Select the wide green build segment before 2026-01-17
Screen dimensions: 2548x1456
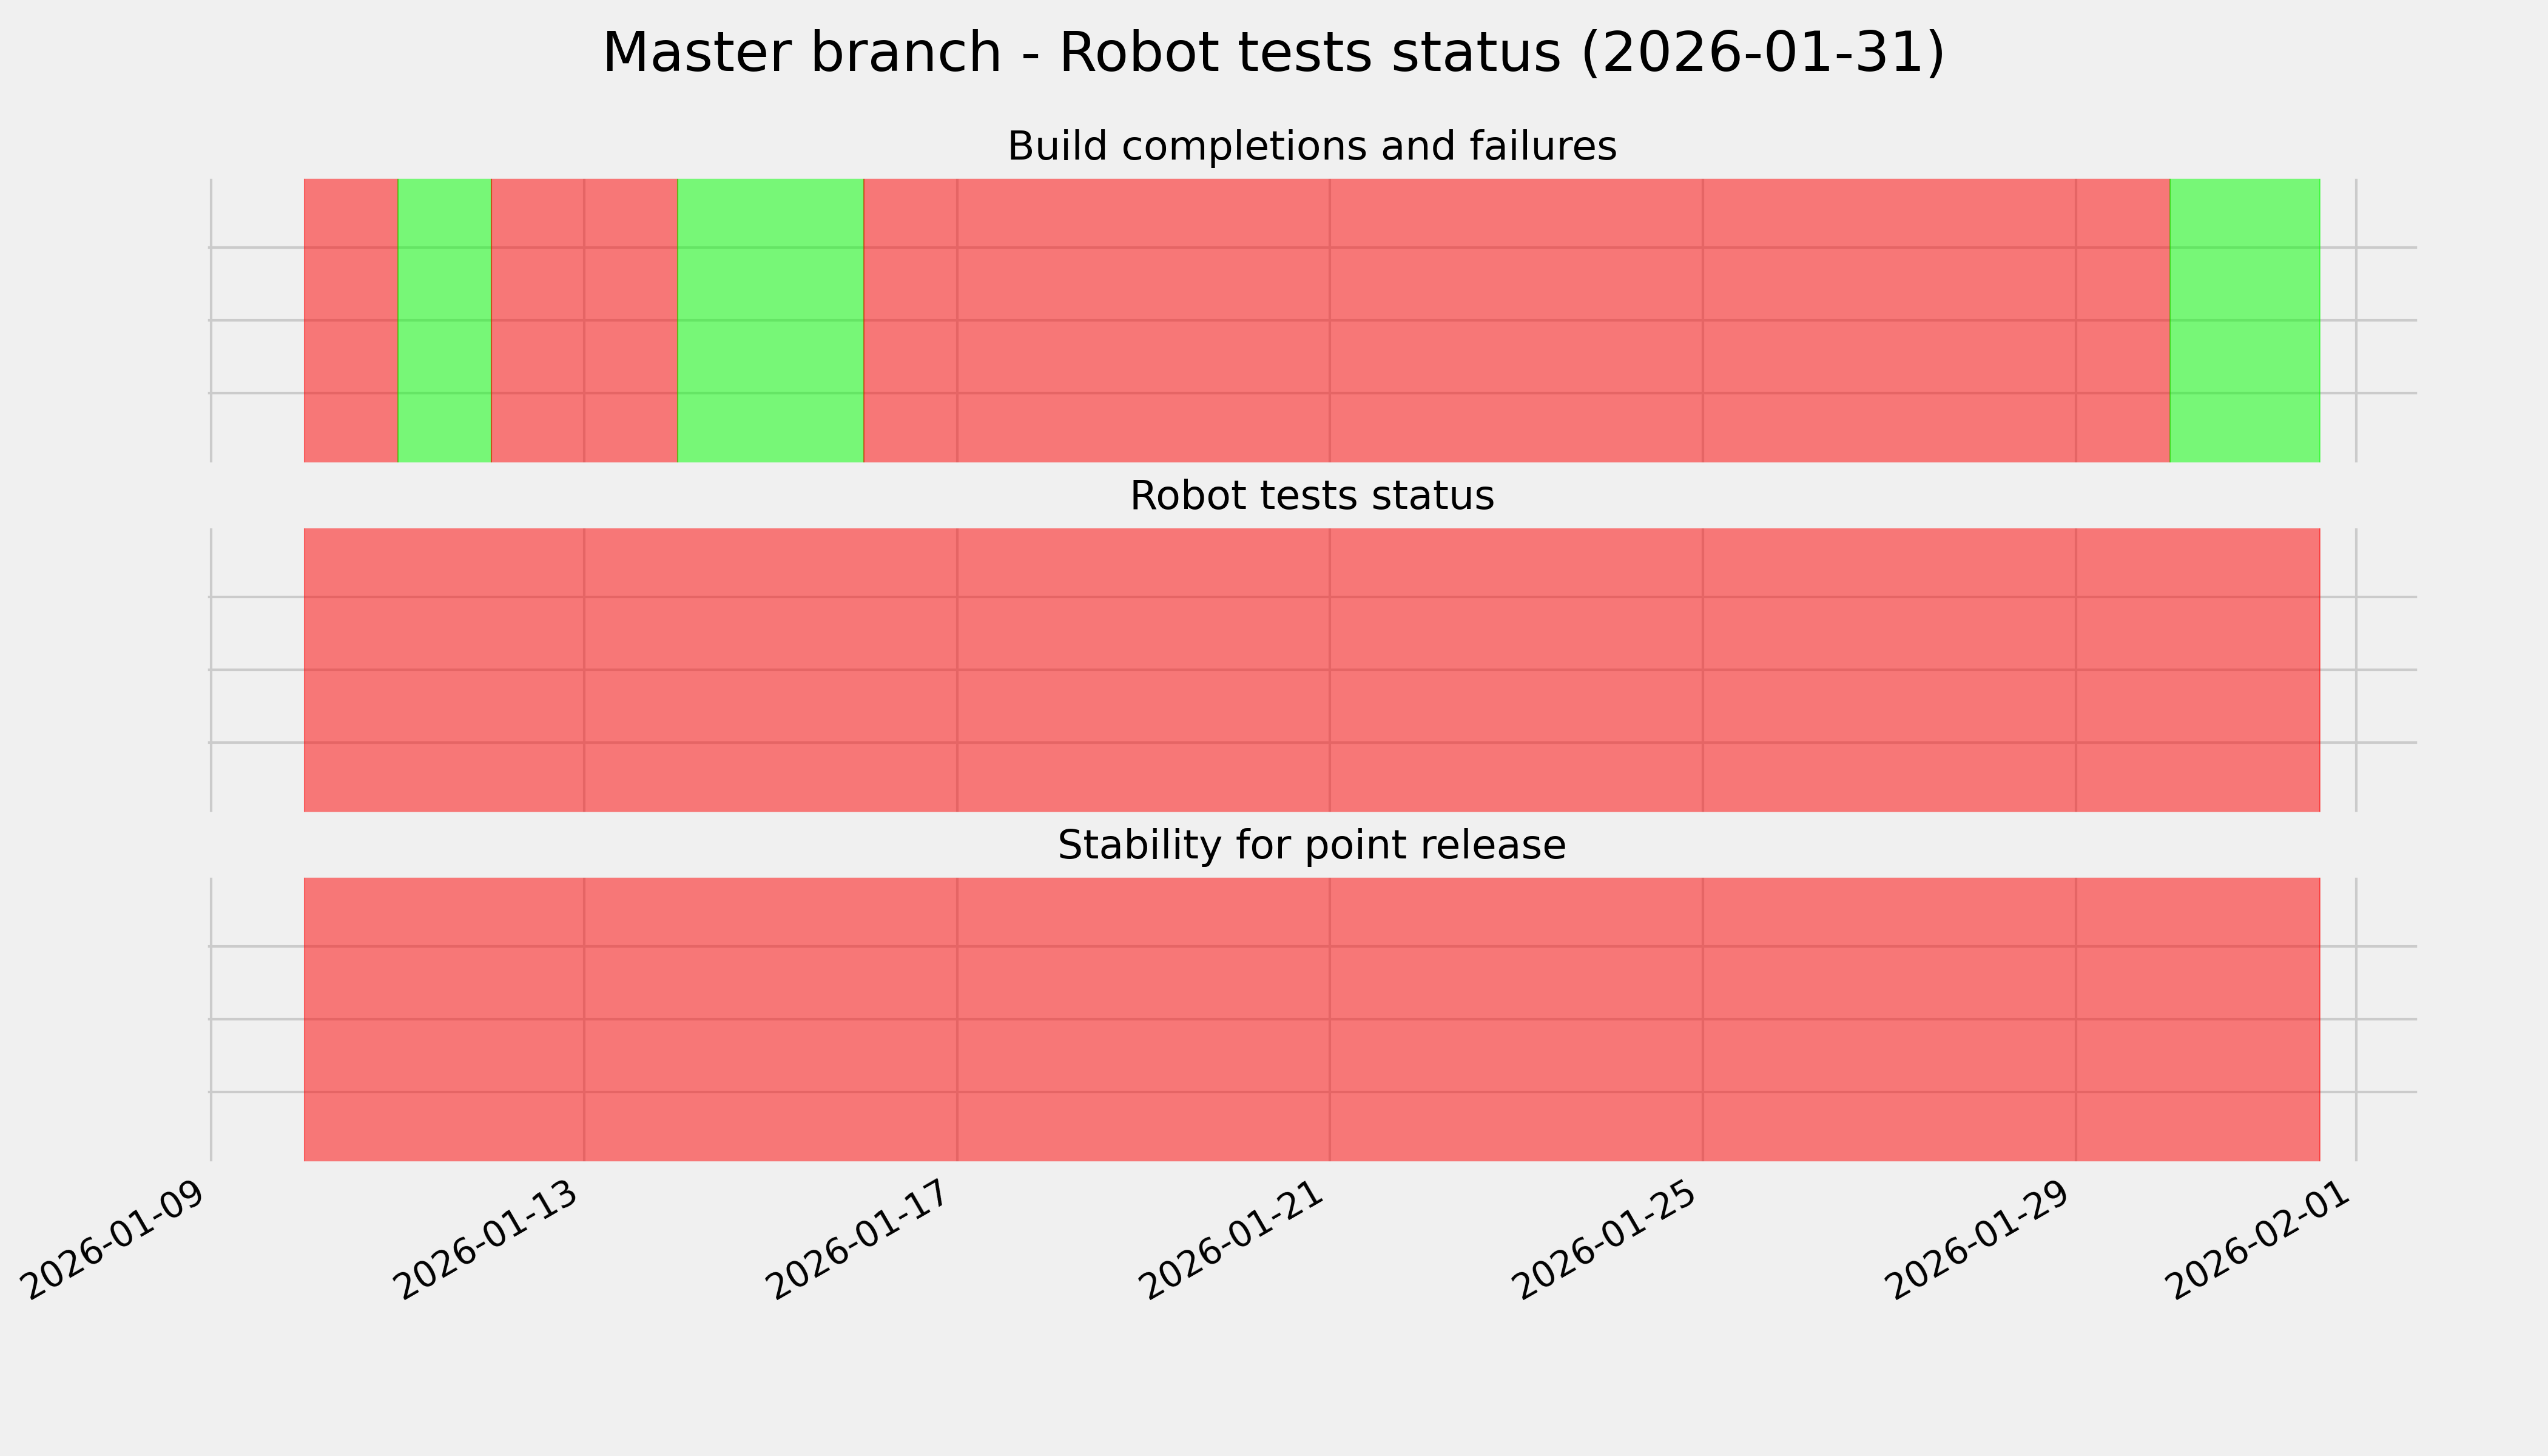pyautogui.click(x=770, y=320)
